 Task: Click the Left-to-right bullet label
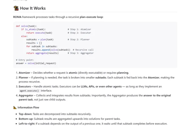click(27, 123)
